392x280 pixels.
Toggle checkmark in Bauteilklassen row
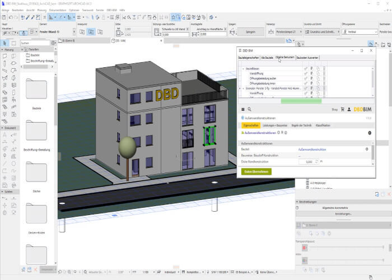(306, 68)
